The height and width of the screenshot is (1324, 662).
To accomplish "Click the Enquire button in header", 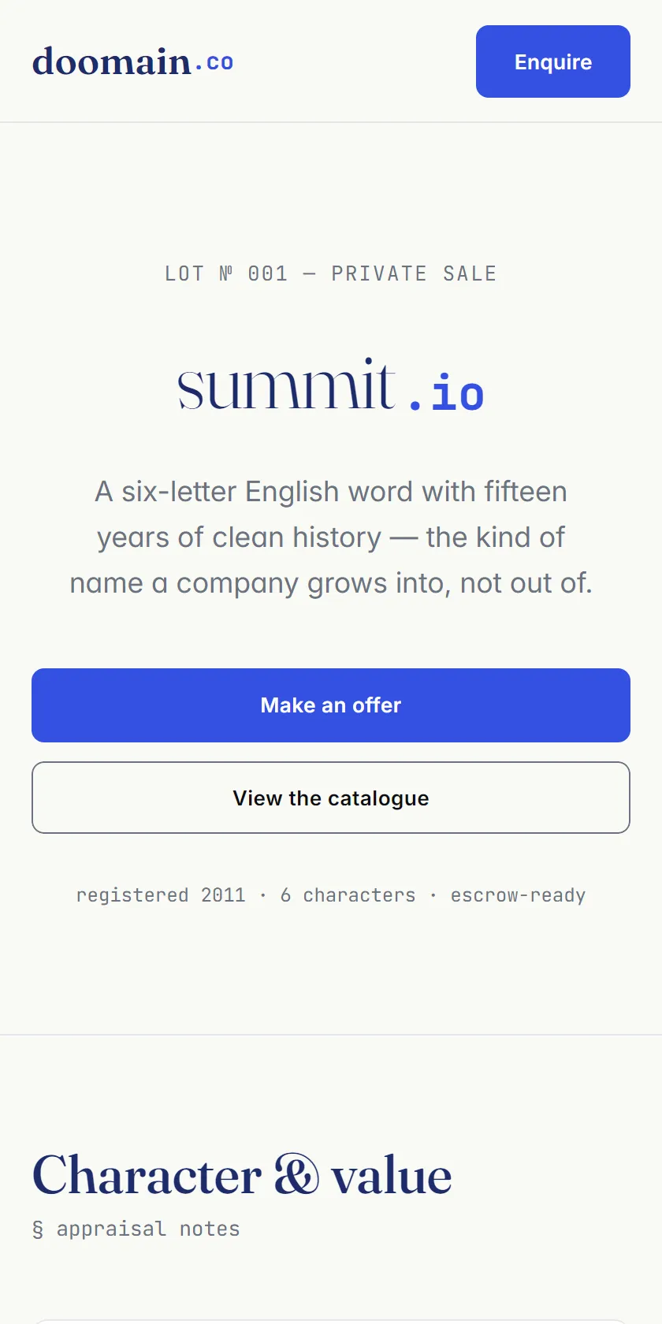I will 553,61.
